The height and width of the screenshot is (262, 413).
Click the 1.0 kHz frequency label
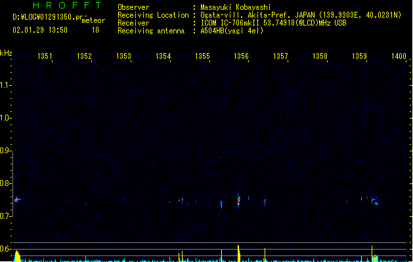pyautogui.click(x=5, y=118)
